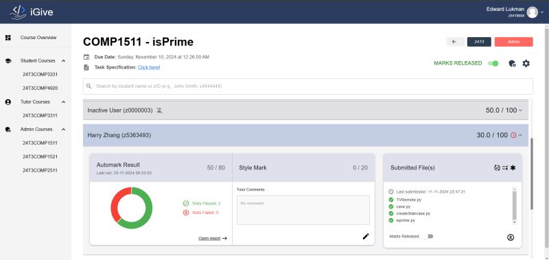The height and width of the screenshot is (260, 549).
Task: Open the 24T3COMP1521 admin course
Action: click(40, 157)
